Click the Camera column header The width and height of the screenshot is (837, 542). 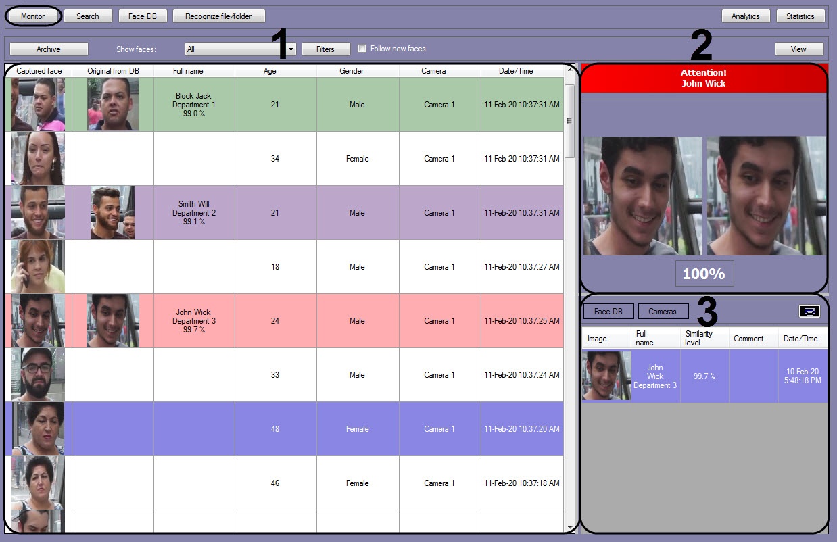point(433,71)
